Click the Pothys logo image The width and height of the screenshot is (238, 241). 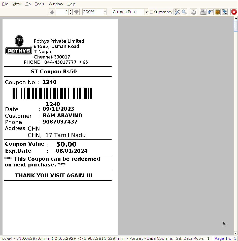click(x=19, y=45)
